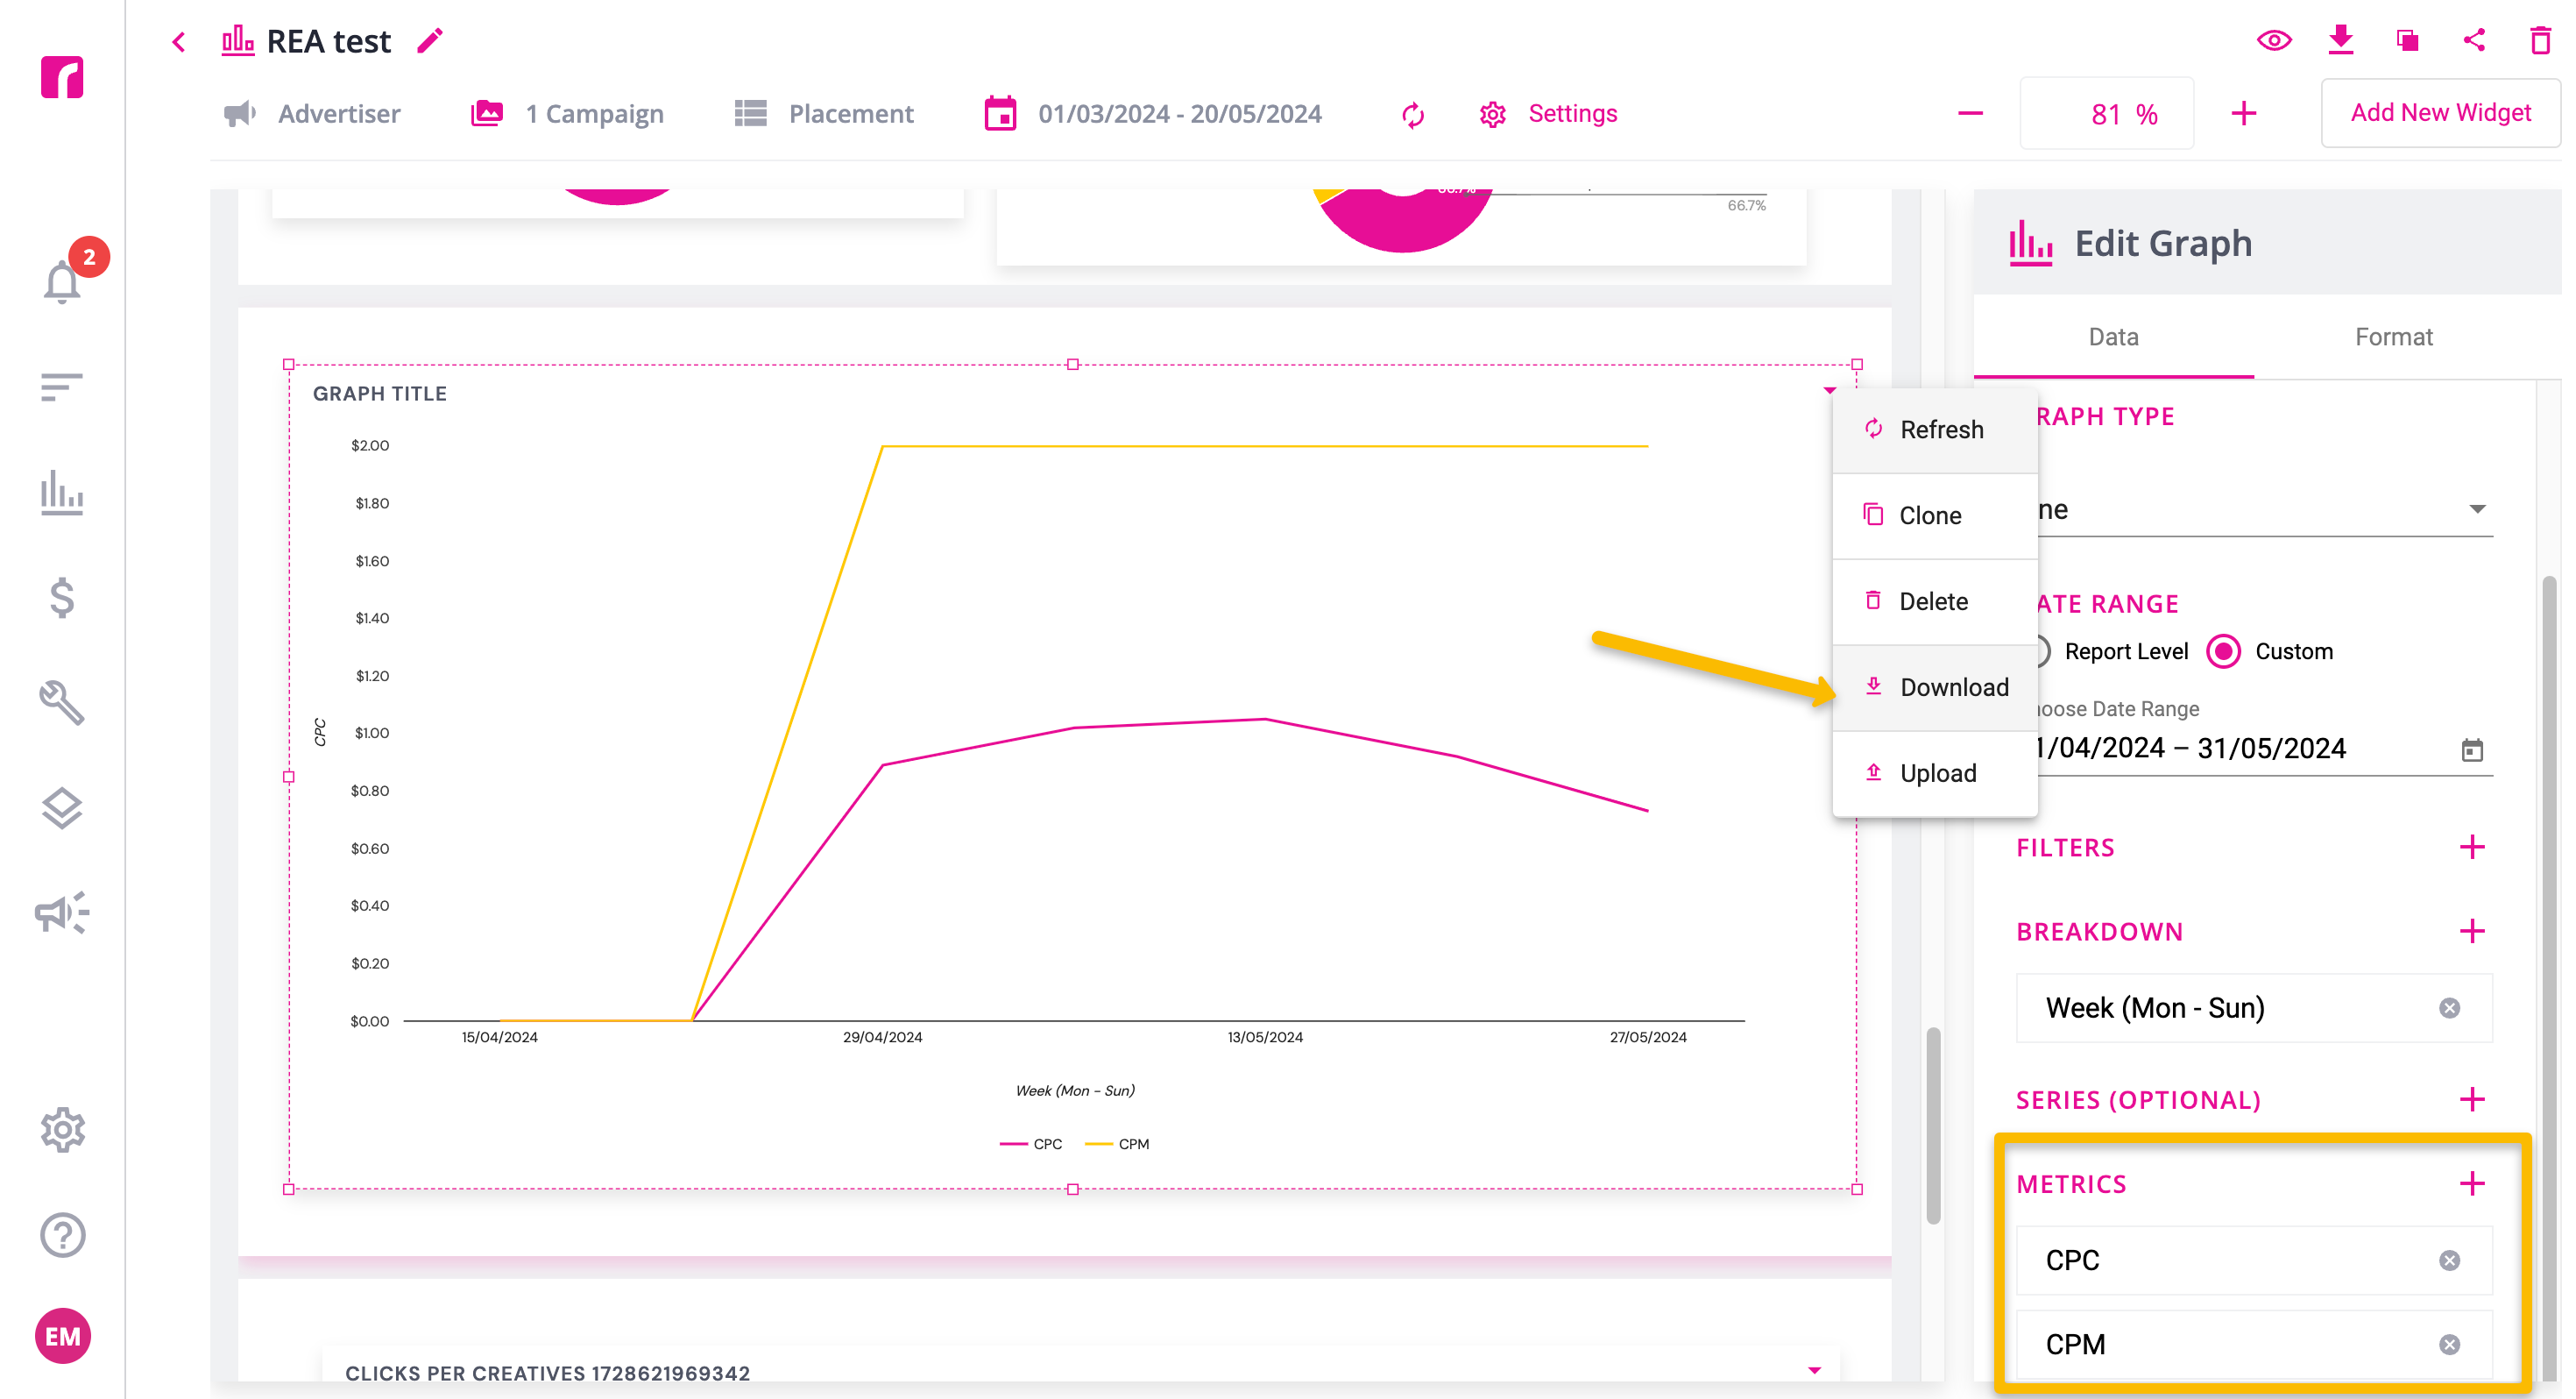Open the list lines sidebar icon
The image size is (2576, 1399).
[x=62, y=387]
